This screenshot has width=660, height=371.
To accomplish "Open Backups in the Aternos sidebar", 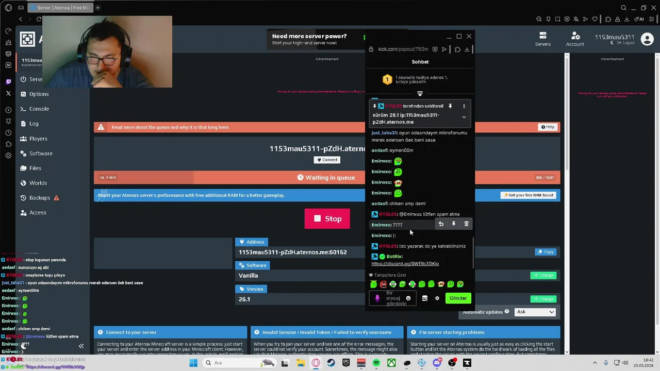I will [x=40, y=198].
